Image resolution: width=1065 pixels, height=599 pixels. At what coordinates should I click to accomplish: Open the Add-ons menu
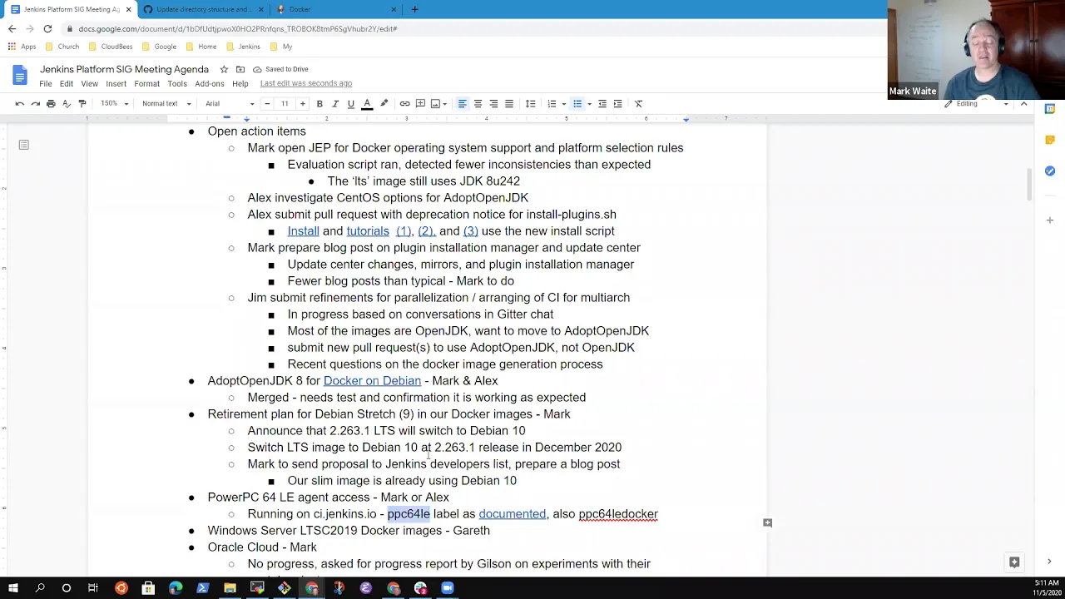tap(210, 83)
